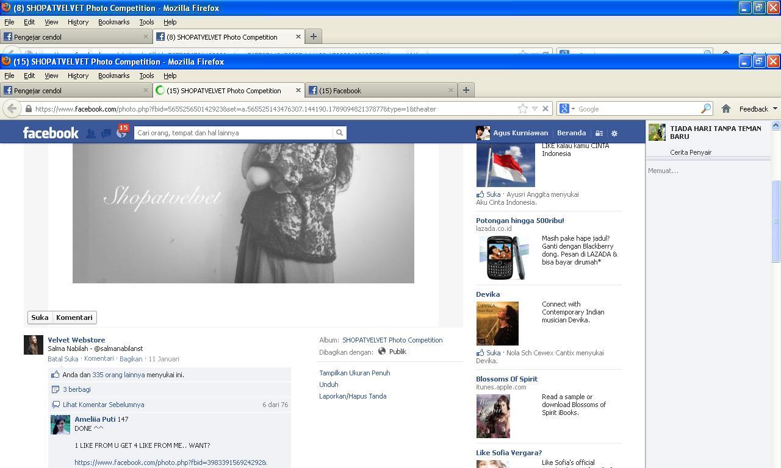781x468 pixels.
Task: Click the Komentari button under the photo
Action: coord(74,317)
